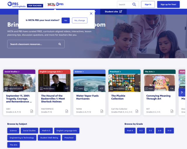Click KET source text
This screenshot has height=149, width=187.
pos(148,109)
